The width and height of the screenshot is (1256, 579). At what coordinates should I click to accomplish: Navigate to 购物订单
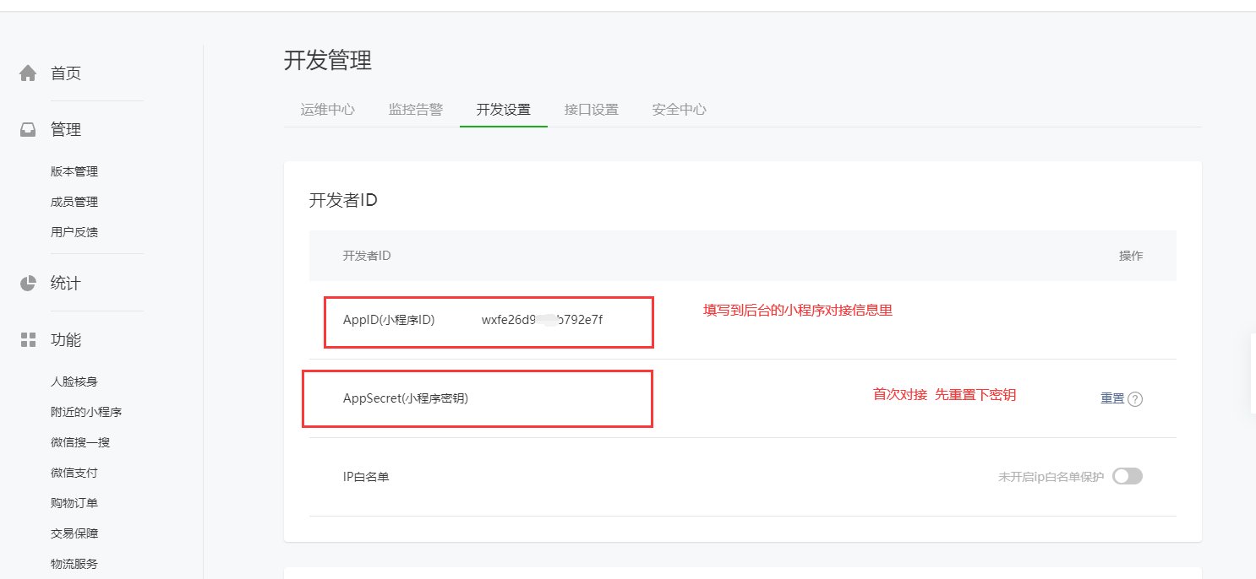pos(74,503)
